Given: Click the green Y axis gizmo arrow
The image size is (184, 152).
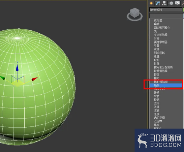Looking at the screenshot, I should pos(3,78).
